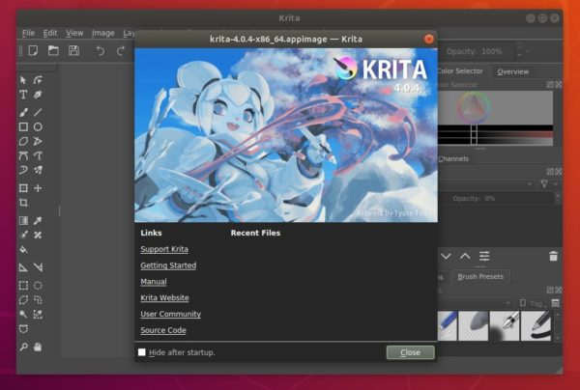Screen dimensions: 580x390
Task: Adjust the layer Opacity 0% slider
Action: point(498,198)
